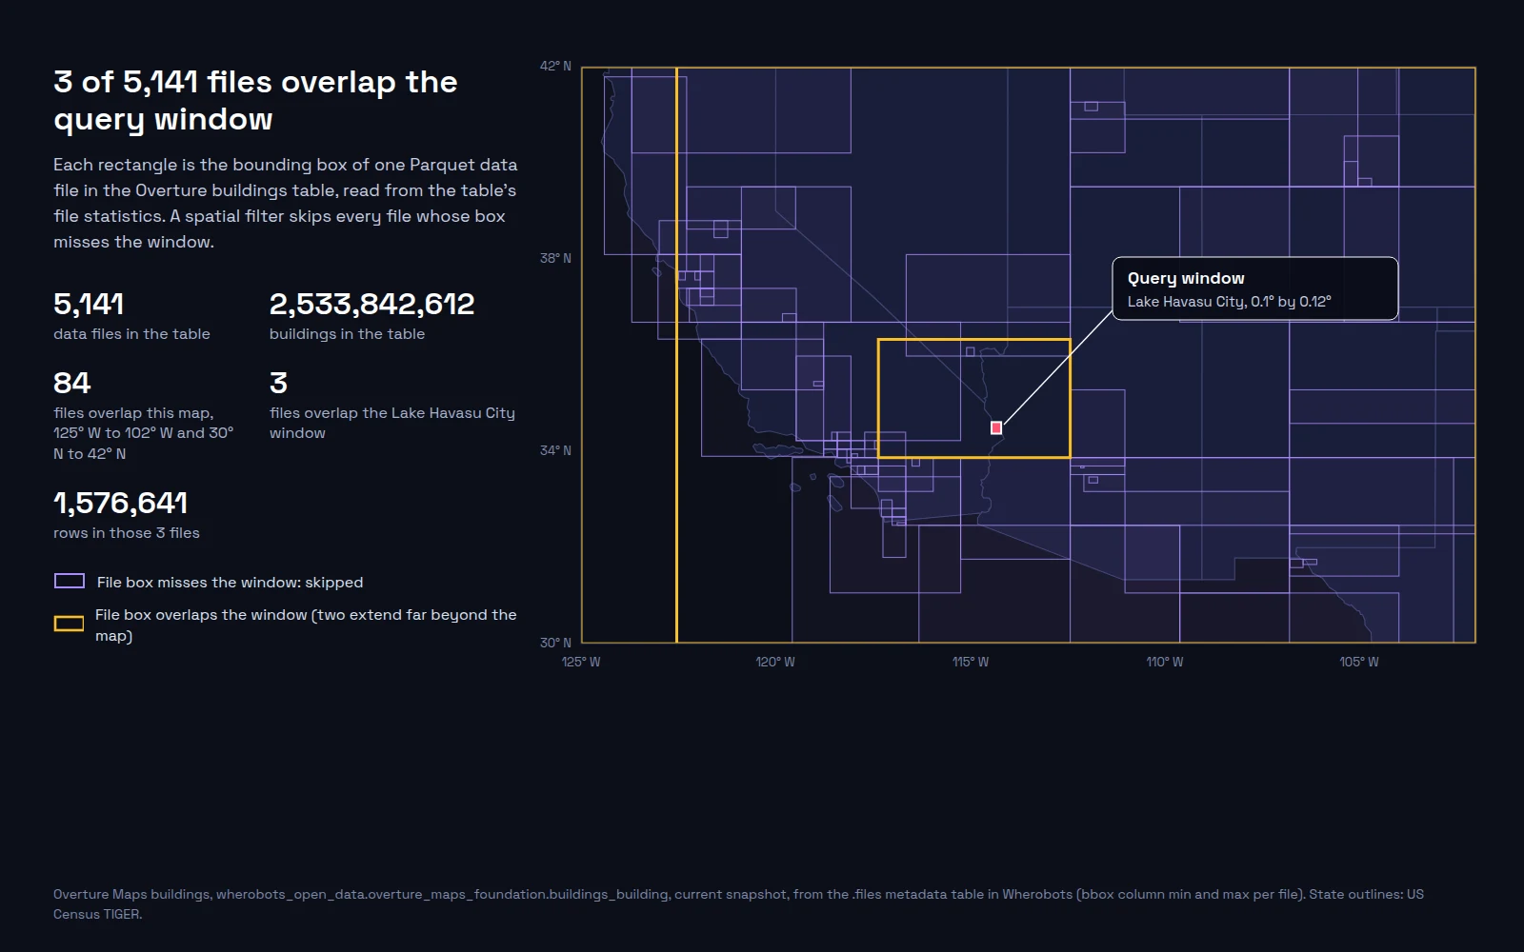Screen dimensions: 1524x952
Task: Click the red Lake Havasu query window marker
Action: click(x=996, y=428)
